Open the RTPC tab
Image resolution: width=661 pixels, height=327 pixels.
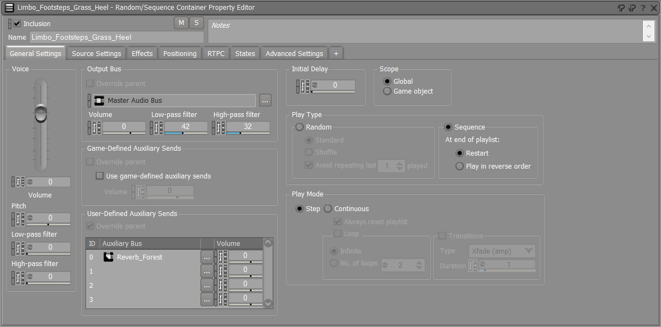coord(216,53)
